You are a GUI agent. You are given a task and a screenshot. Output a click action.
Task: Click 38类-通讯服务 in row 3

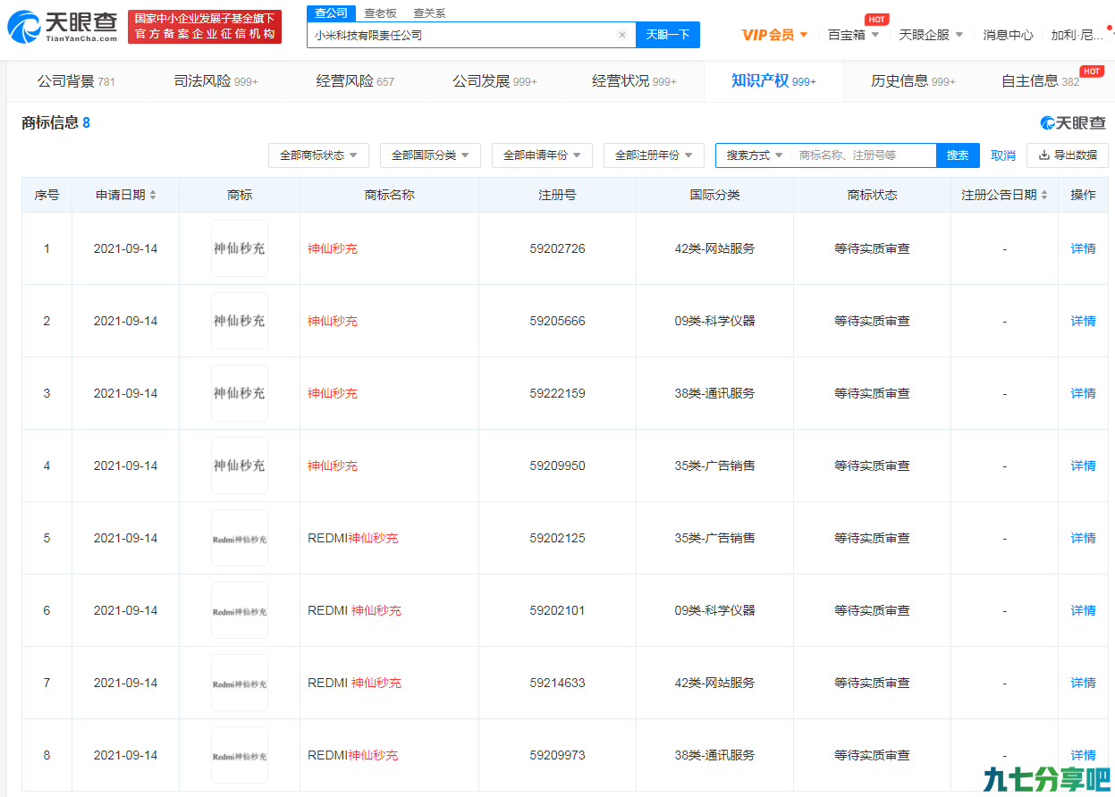coord(714,393)
